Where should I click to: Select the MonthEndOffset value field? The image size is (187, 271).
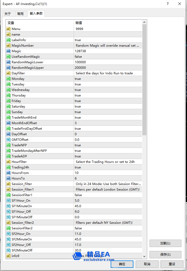point(108,123)
